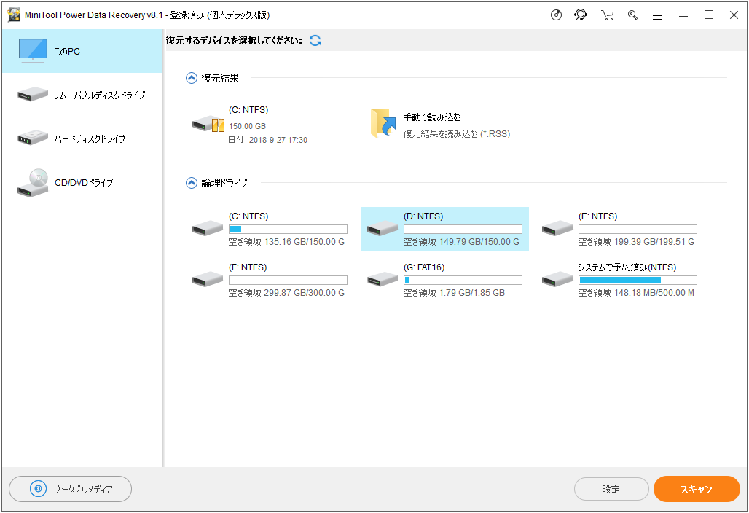The width and height of the screenshot is (749, 513).
Task: Collapse the 復元結果 section
Action: point(191,78)
